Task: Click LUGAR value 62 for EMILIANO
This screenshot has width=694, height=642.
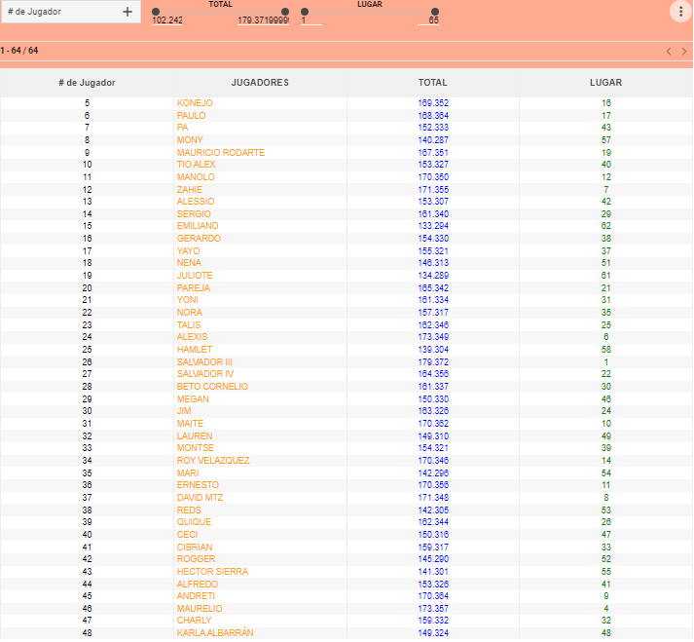Action: (606, 226)
